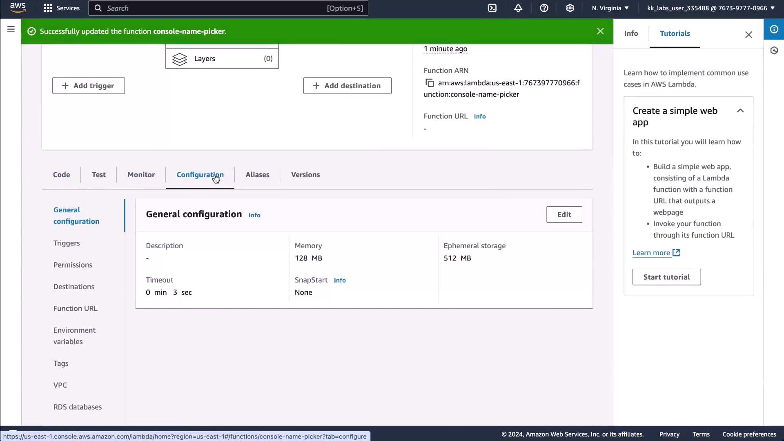Edit the General configuration
Viewport: 784px width, 441px height.
point(564,214)
